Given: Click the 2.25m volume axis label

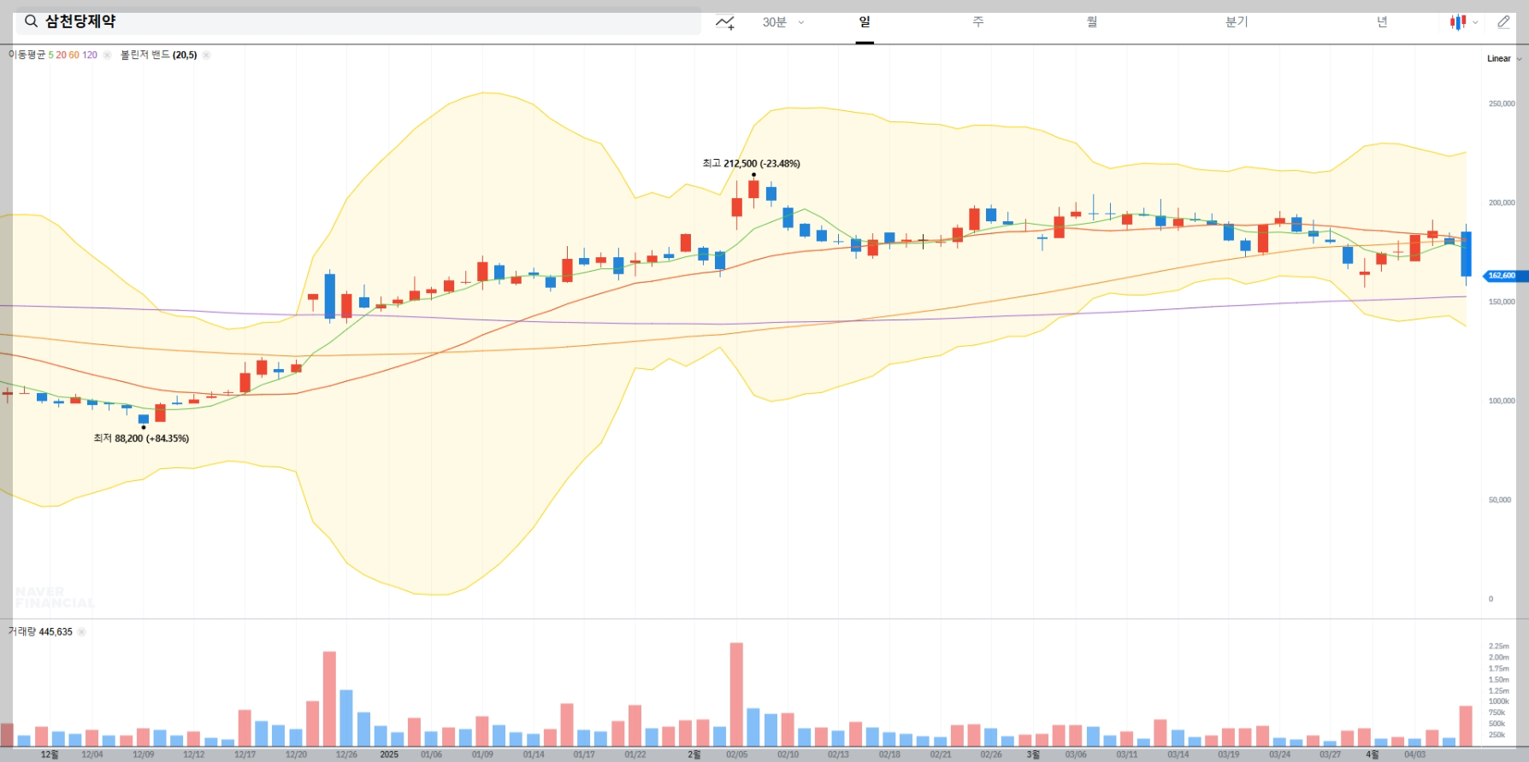Looking at the screenshot, I should coord(1498,647).
